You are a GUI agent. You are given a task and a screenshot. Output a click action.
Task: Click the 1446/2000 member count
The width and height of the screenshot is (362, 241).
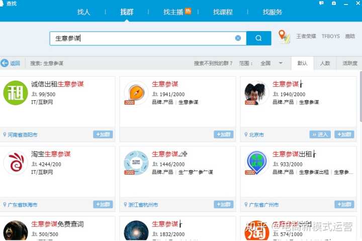(x=172, y=164)
